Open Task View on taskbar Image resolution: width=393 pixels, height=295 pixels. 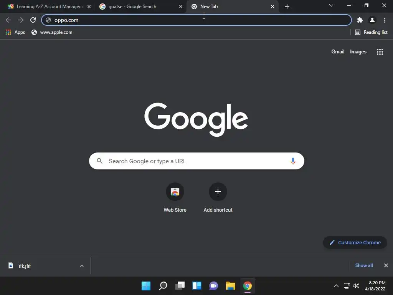click(x=180, y=286)
